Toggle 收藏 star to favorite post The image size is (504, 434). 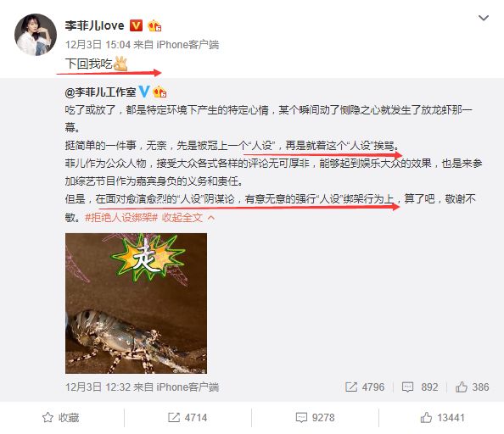[x=60, y=418]
